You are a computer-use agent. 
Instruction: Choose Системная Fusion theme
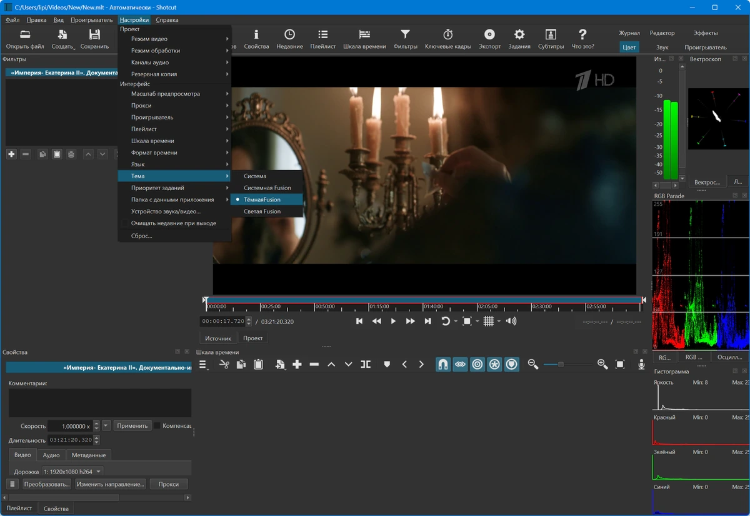(267, 188)
